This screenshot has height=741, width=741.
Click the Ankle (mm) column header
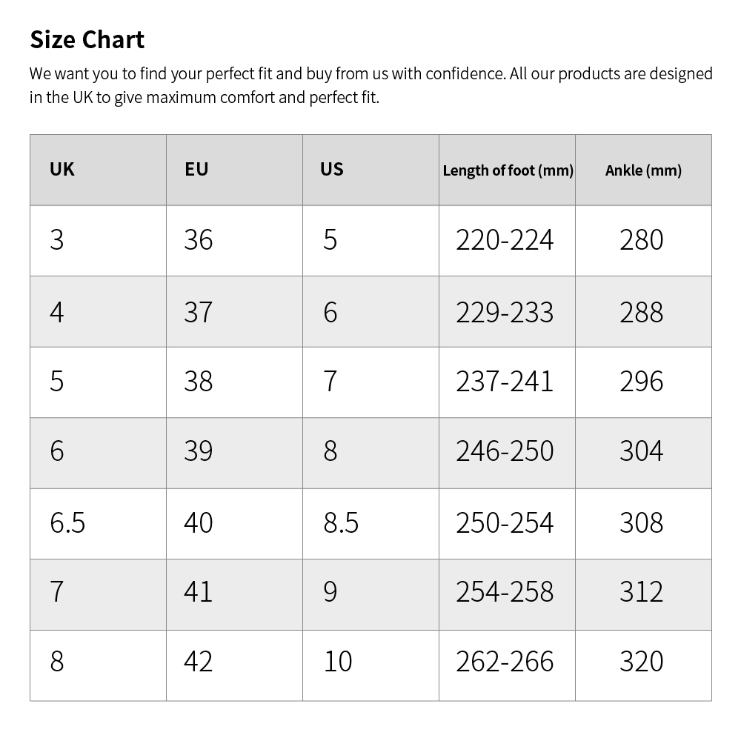643,170
